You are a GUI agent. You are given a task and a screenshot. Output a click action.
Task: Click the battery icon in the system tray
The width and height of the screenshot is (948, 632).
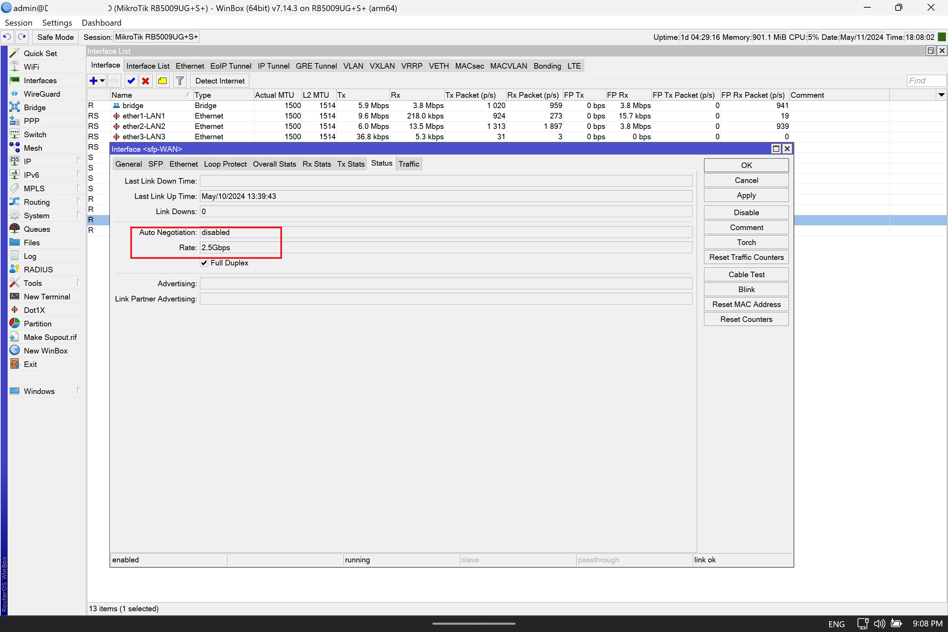tap(896, 624)
